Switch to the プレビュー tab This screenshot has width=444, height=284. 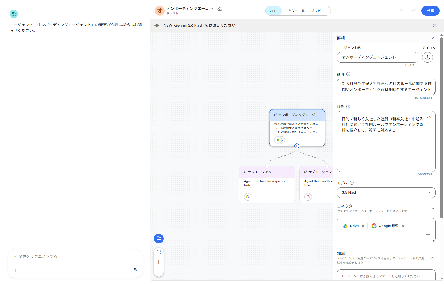pyautogui.click(x=319, y=11)
